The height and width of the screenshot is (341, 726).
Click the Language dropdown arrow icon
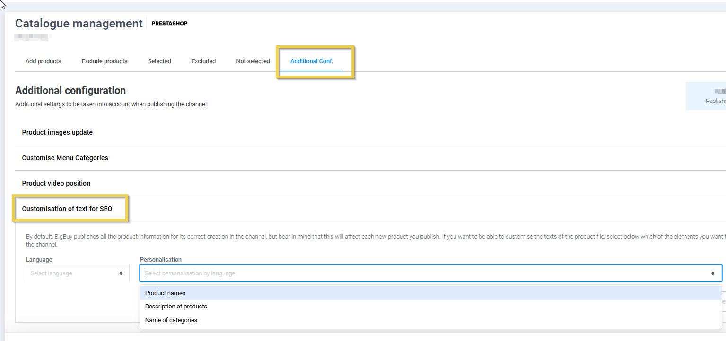pos(121,273)
